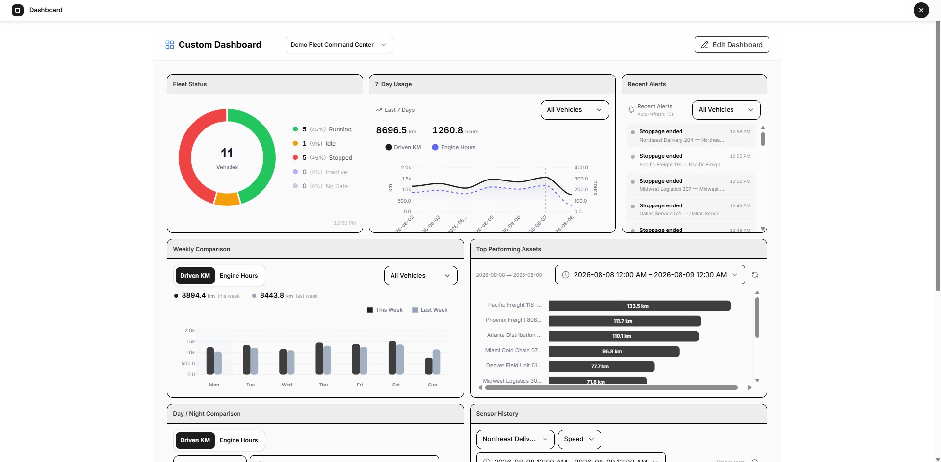Close the dashboard with the X button
The width and height of the screenshot is (941, 462).
[x=921, y=10]
